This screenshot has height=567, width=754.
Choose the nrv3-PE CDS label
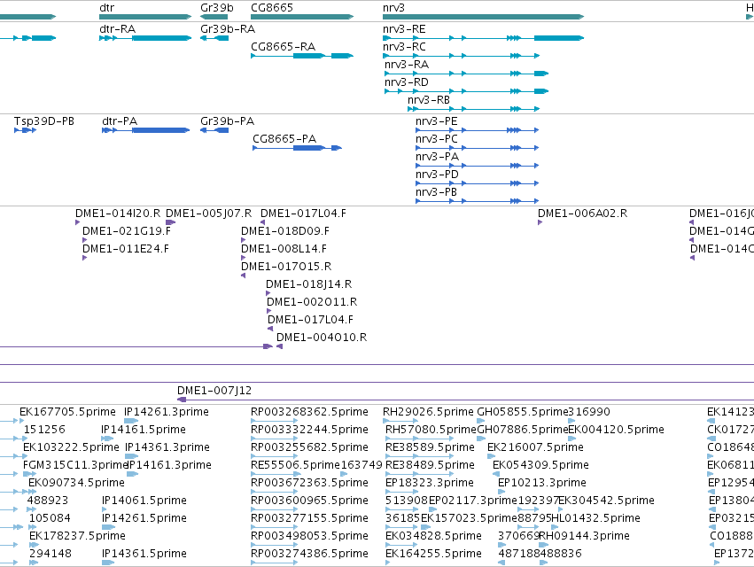coord(437,121)
